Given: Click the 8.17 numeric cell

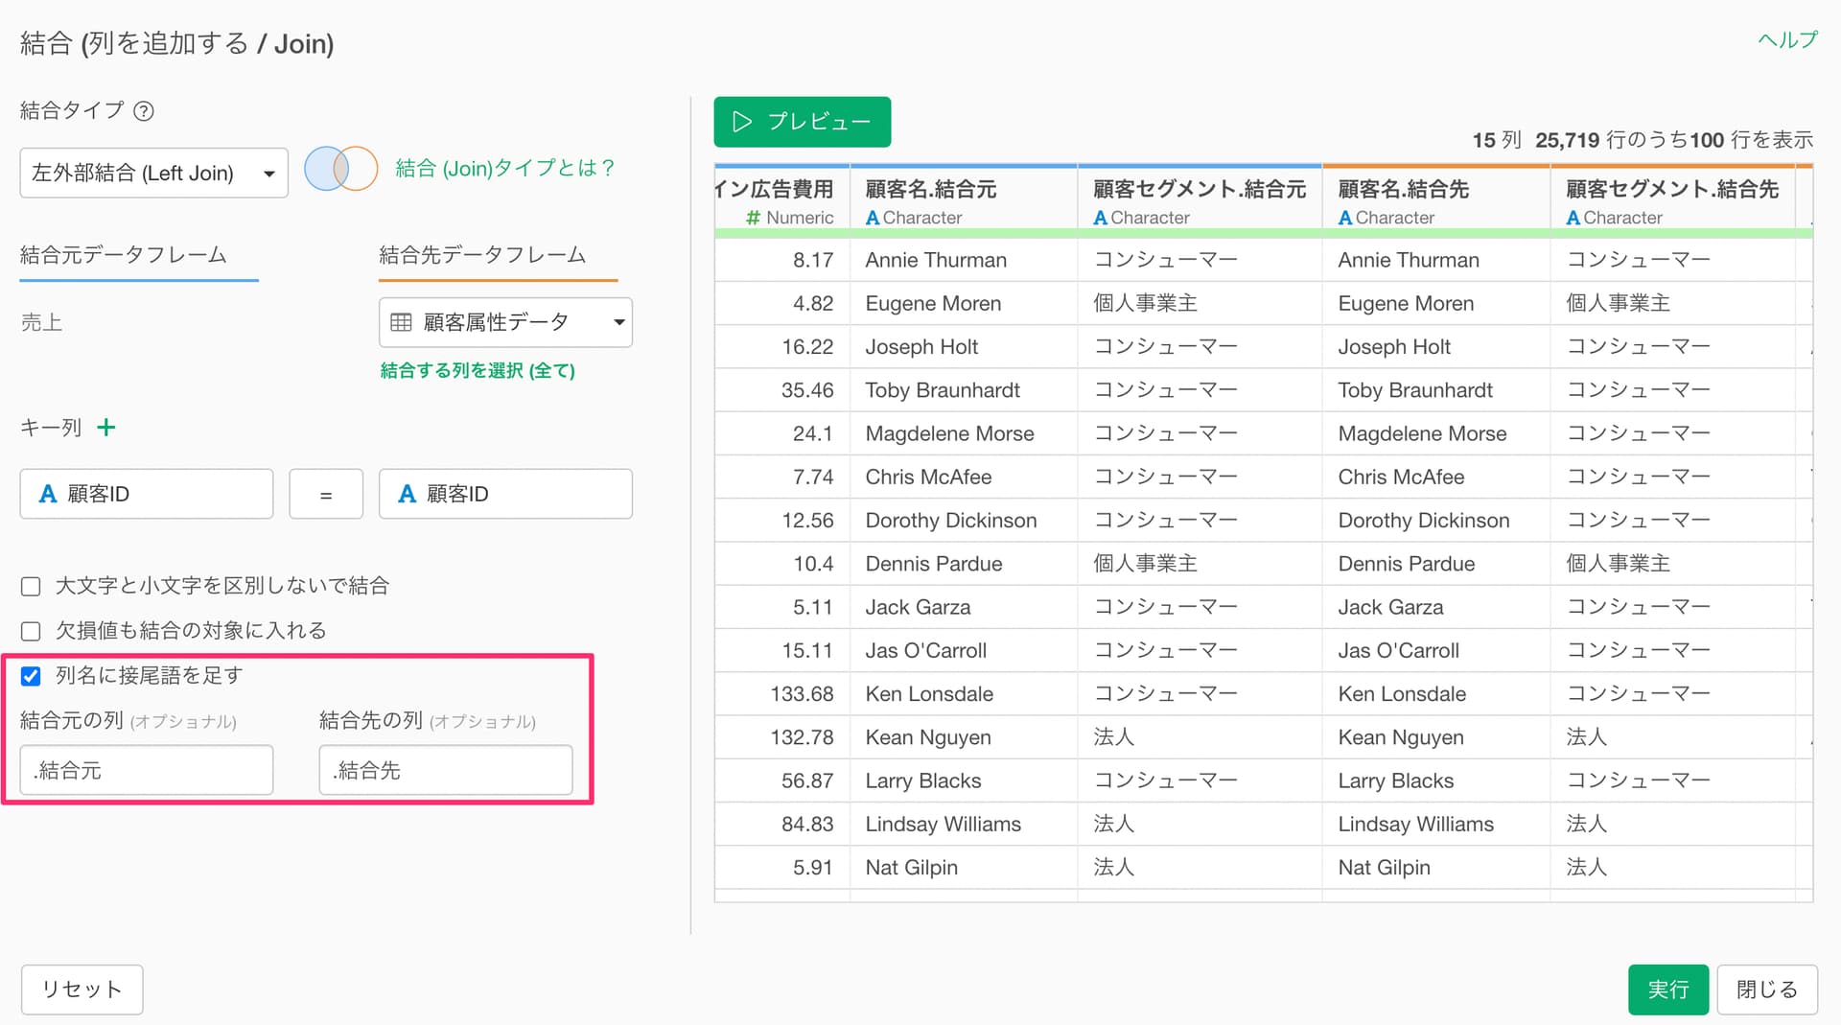Looking at the screenshot, I should [781, 260].
